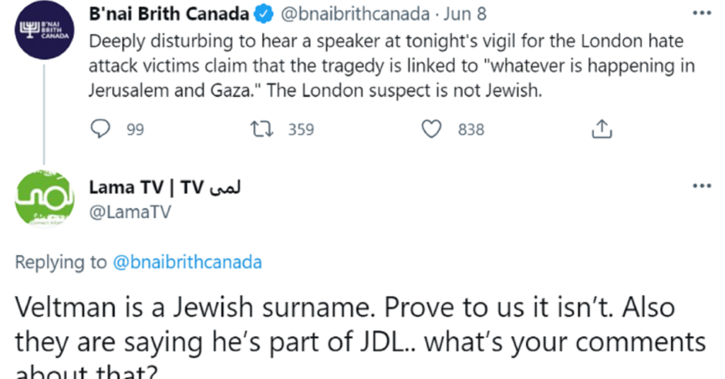Viewport: 725px width, 379px height.
Task: Open B'nai Brith Canada profile avatar
Action: [45, 30]
